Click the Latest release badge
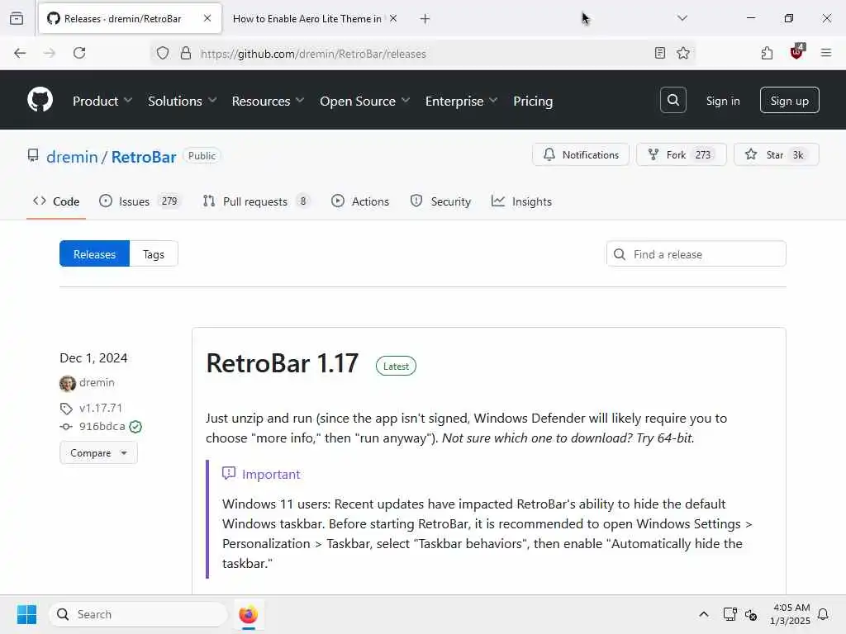 pyautogui.click(x=396, y=366)
